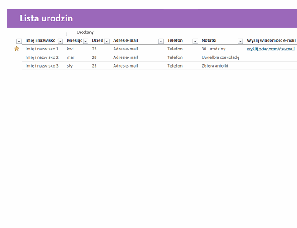Image resolution: width=297 pixels, height=228 pixels.
Task: Follow the 'wyślij wiadomość e-mail' link
Action: pos(271,49)
